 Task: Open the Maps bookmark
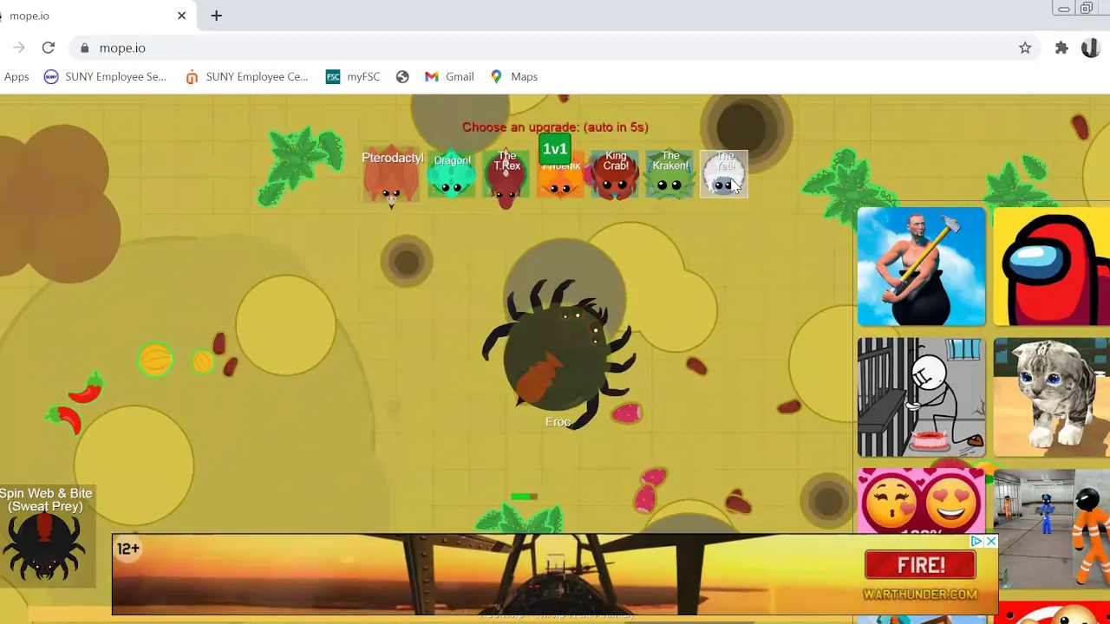[514, 77]
